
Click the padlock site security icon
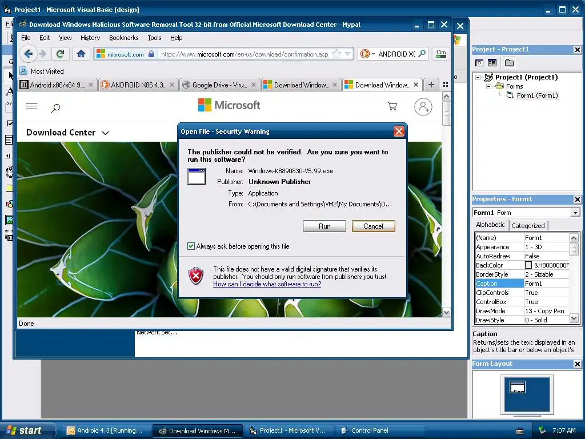click(151, 54)
